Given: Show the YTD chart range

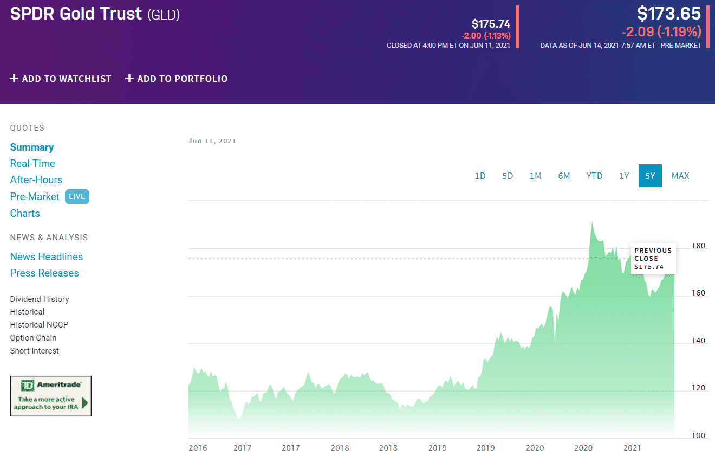Looking at the screenshot, I should pos(594,176).
